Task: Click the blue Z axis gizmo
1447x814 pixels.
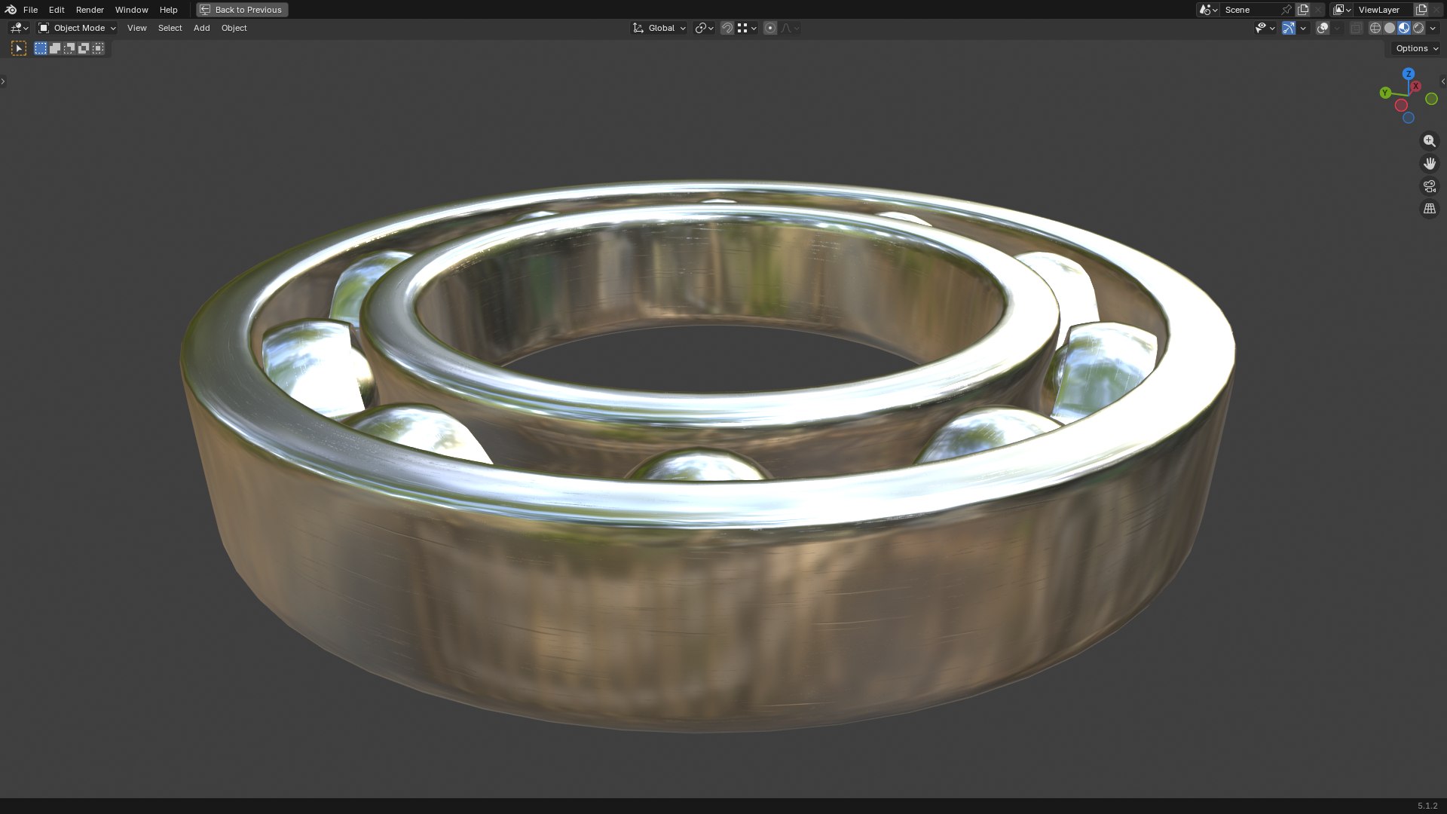Action: click(1409, 74)
